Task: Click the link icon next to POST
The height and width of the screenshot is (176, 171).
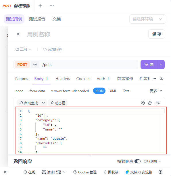Action: pyautogui.click(x=35, y=65)
